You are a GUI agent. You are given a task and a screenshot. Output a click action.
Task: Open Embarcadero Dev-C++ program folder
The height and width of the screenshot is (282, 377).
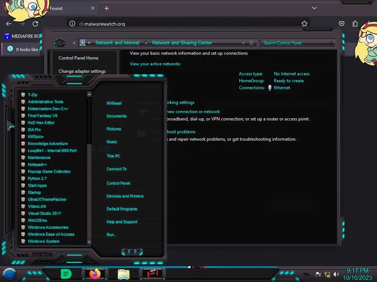pyautogui.click(x=48, y=109)
